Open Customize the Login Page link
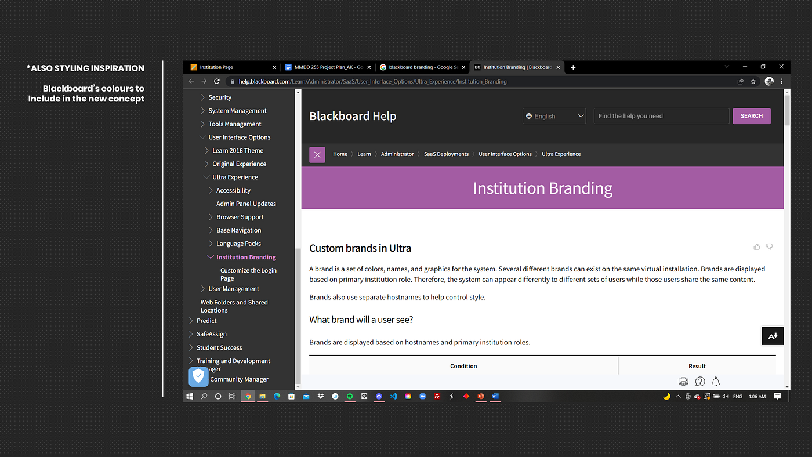812x457 pixels. click(x=248, y=274)
